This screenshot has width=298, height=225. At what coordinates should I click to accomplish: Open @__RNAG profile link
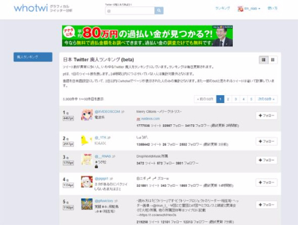[103, 156]
